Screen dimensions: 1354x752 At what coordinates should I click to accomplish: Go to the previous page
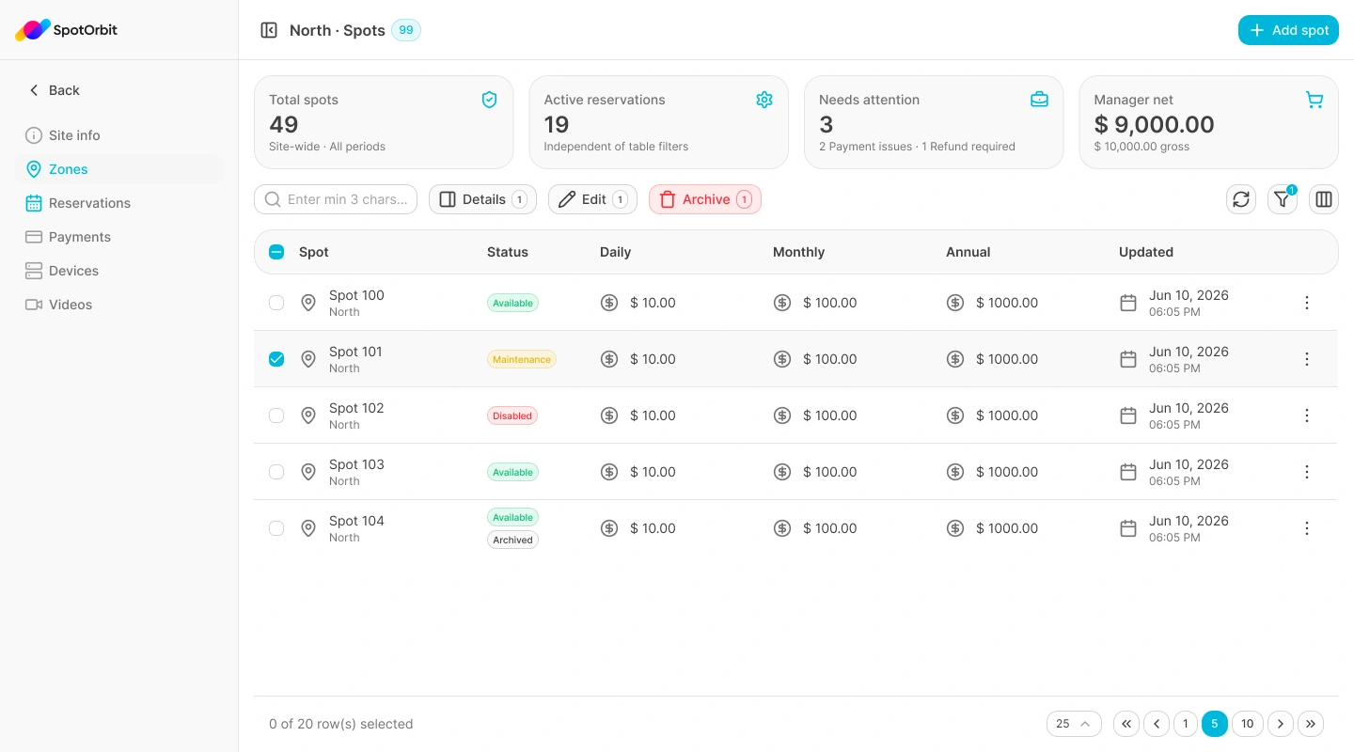pos(1157,724)
